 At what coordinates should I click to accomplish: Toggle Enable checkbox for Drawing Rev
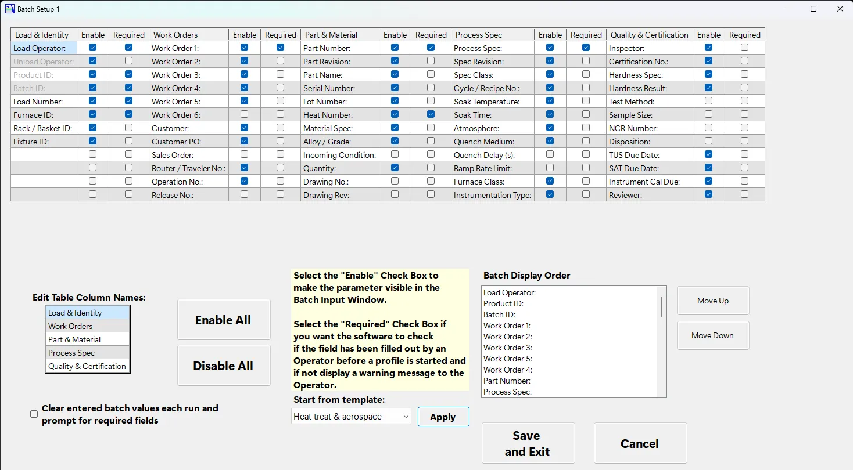[395, 194]
